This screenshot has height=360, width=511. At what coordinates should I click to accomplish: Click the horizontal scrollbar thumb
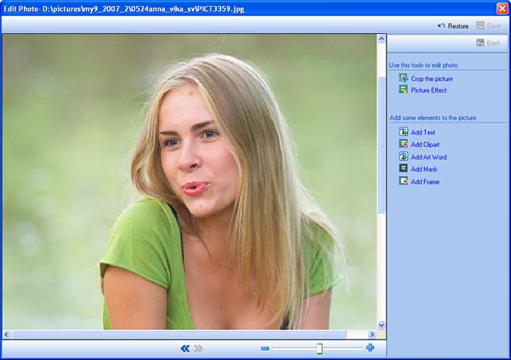[x=179, y=334]
